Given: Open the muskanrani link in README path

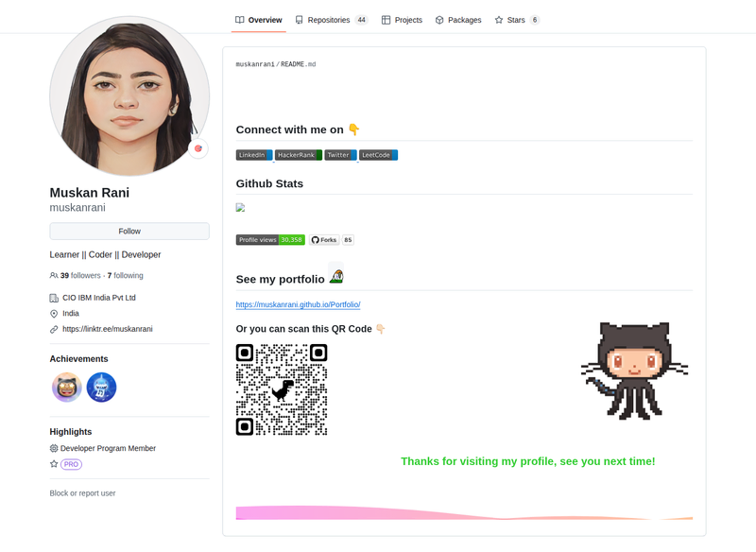Looking at the screenshot, I should click(255, 64).
